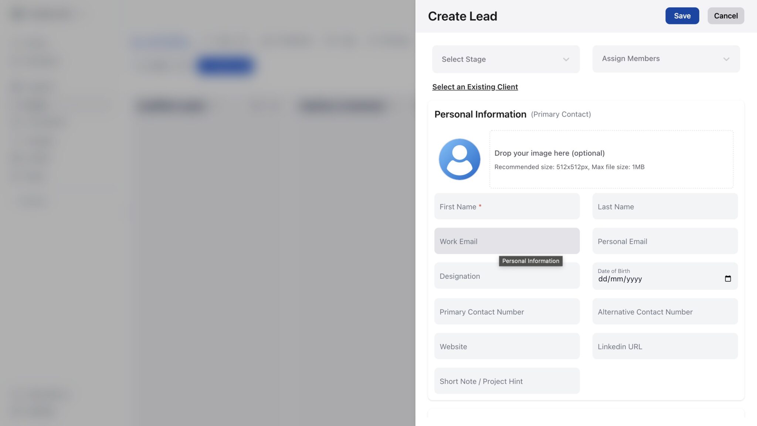Screen dimensions: 757x426
Task: Click into the Work Email field
Action: coord(507,241)
